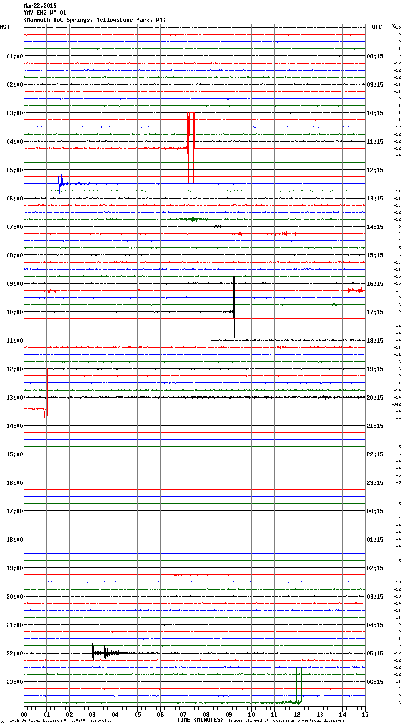This screenshot has width=403, height=727.
Task: Click the 10:15 UTC time label
Action: coord(375,113)
